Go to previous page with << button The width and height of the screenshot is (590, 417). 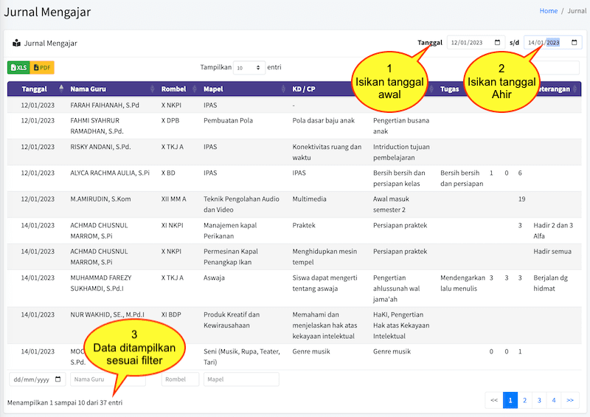pos(494,400)
